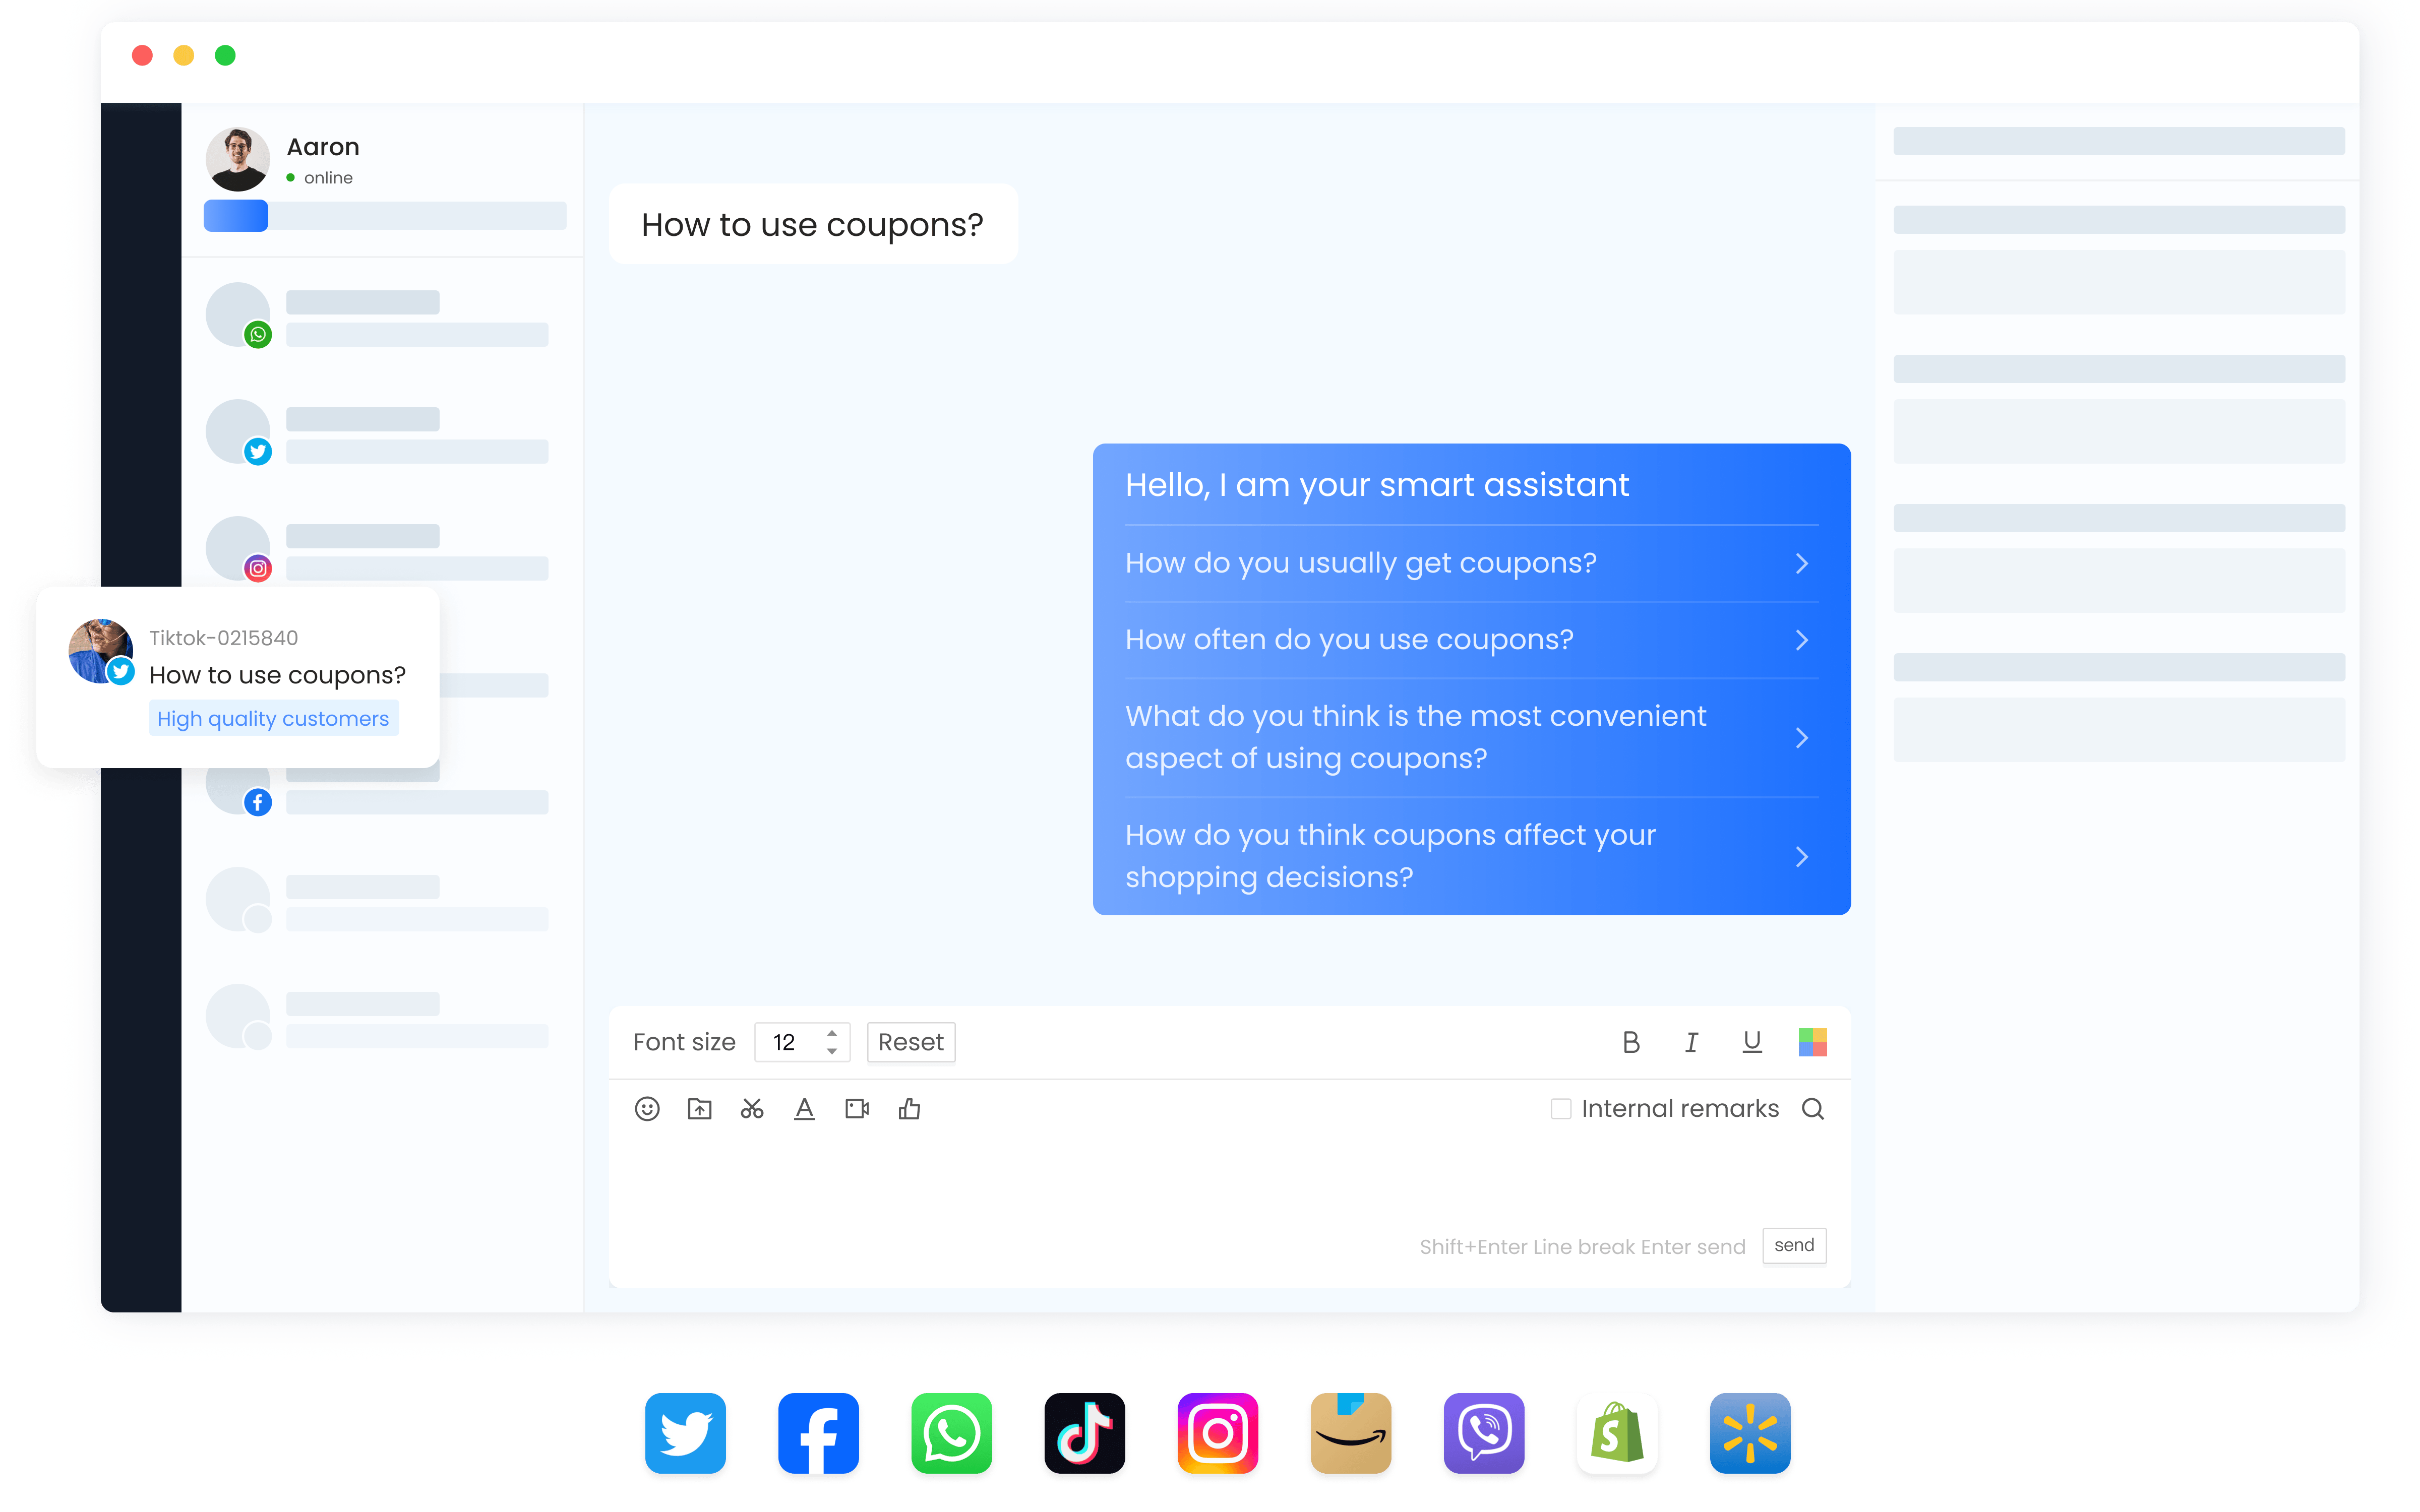
Task: Click the file upload folder icon
Action: (x=699, y=1108)
